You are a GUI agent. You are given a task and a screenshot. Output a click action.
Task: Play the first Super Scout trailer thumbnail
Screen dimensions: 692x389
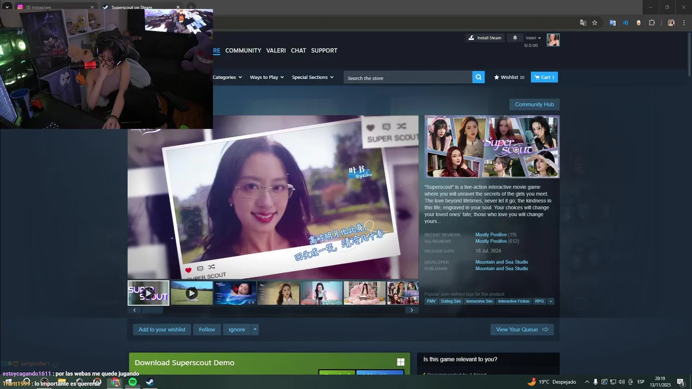pyautogui.click(x=148, y=293)
